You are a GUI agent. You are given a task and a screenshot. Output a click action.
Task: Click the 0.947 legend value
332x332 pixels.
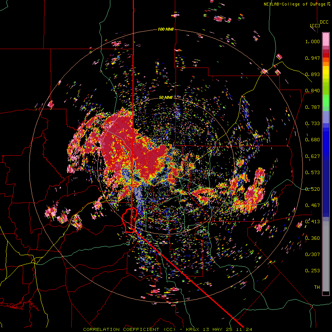point(312,58)
